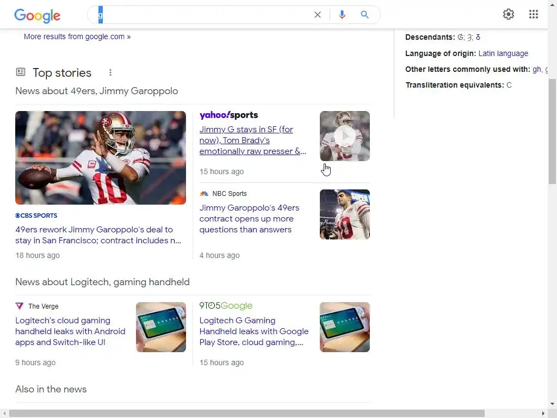
Task: Clear the search box with X
Action: tap(318, 15)
